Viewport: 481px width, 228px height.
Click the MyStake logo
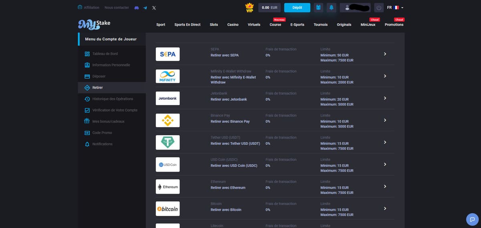point(94,24)
